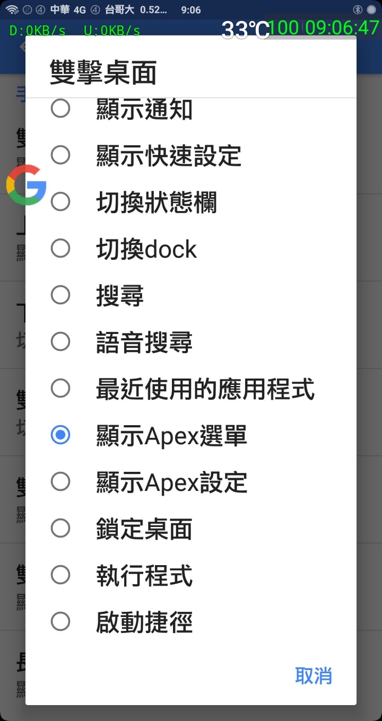Choose the 執行程式 option

(x=191, y=575)
